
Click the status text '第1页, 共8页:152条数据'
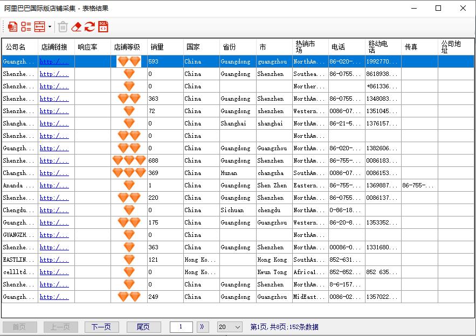(284, 327)
